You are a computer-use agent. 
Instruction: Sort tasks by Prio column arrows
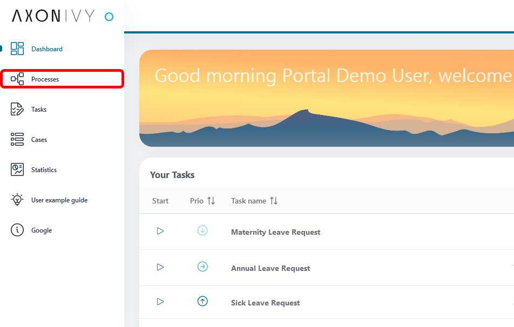(211, 201)
